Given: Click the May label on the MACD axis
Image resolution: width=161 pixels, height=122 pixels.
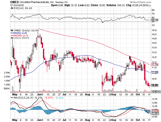Looking at the screenshot, I should pyautogui.click(x=15, y=120).
